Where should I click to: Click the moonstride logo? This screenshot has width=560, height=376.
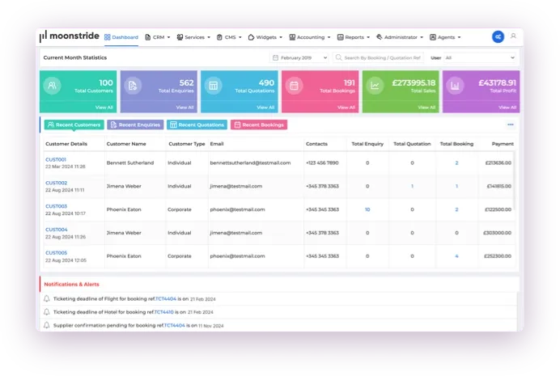pos(70,36)
